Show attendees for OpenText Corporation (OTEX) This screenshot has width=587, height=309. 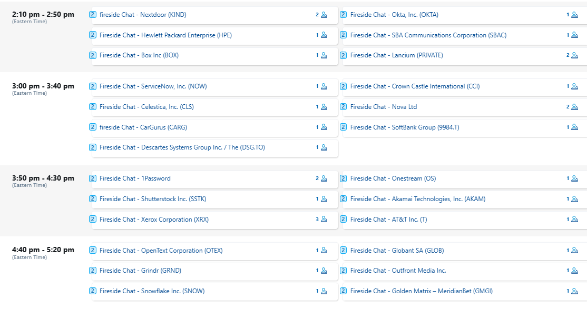324,250
